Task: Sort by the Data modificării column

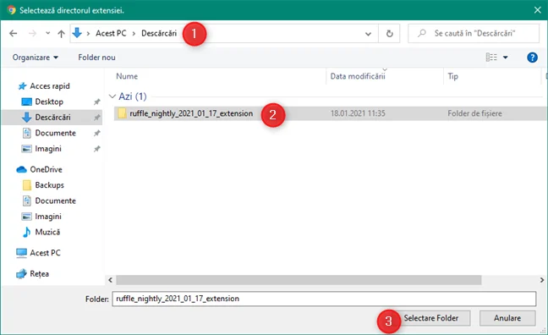Action: click(x=358, y=76)
